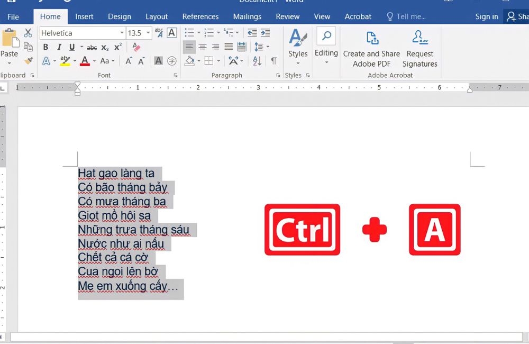Toggle strikethrough on selected text
The height and width of the screenshot is (344, 529).
(x=92, y=47)
